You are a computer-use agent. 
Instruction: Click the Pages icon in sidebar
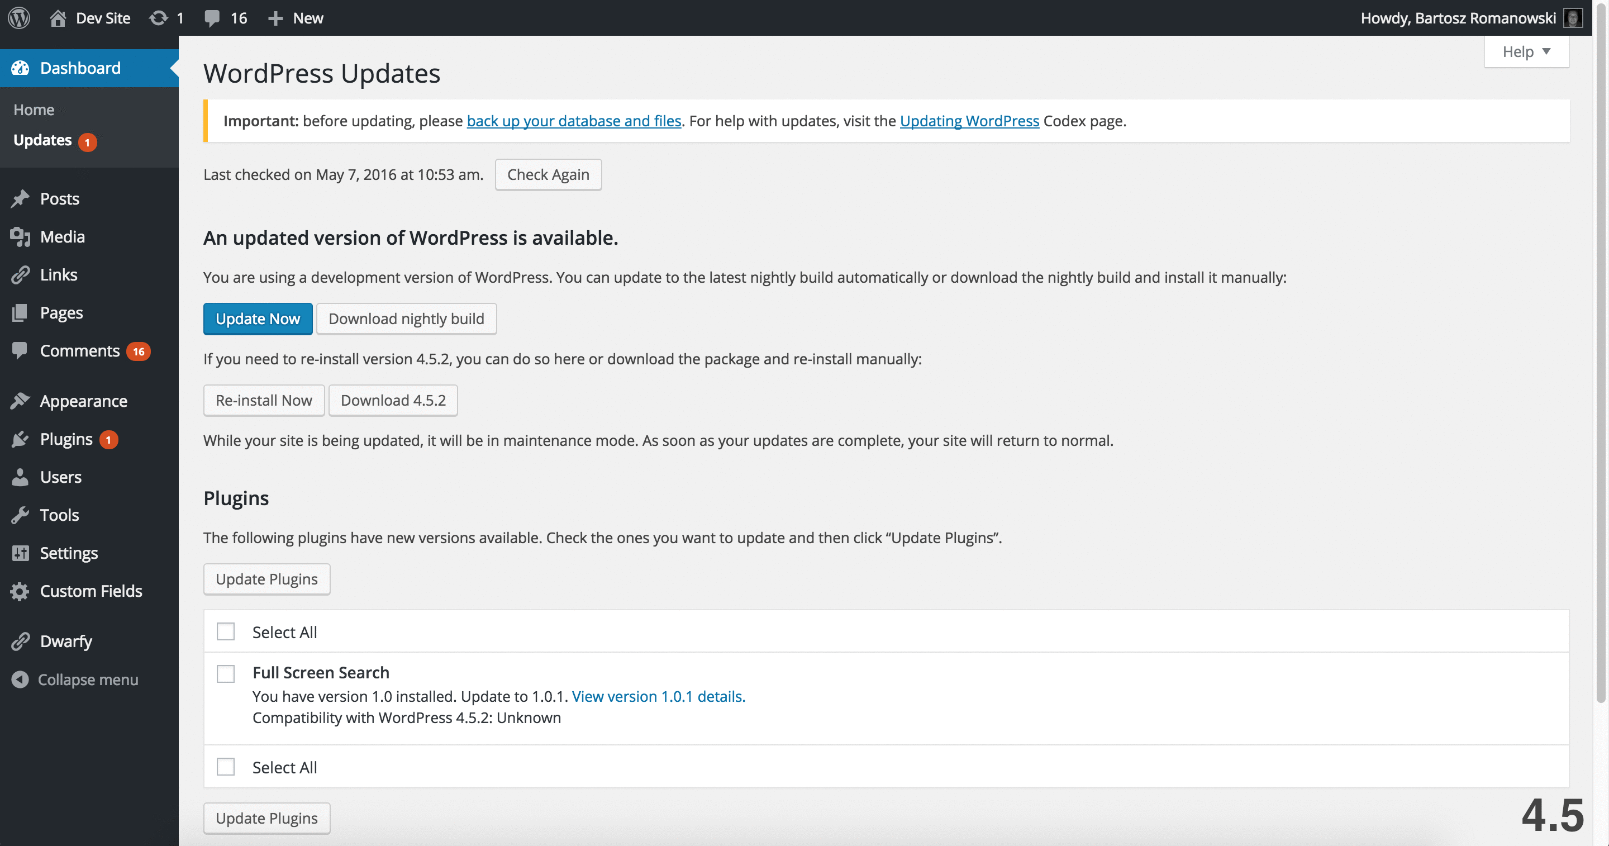[20, 312]
